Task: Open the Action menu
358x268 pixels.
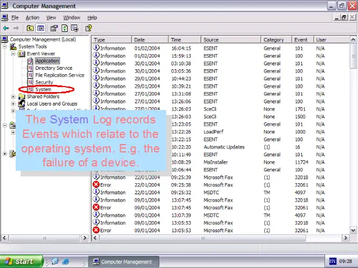Action: (32, 17)
